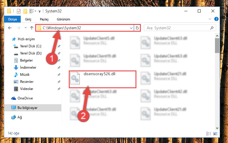The image size is (228, 143).
Task: Open the Dosya menu tab
Action: point(12,19)
